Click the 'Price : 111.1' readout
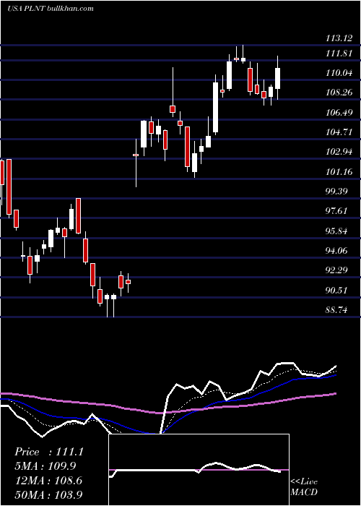 click(x=49, y=452)
